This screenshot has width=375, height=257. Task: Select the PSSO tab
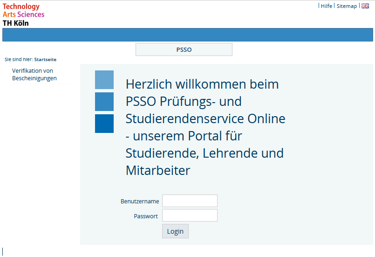pyautogui.click(x=184, y=49)
